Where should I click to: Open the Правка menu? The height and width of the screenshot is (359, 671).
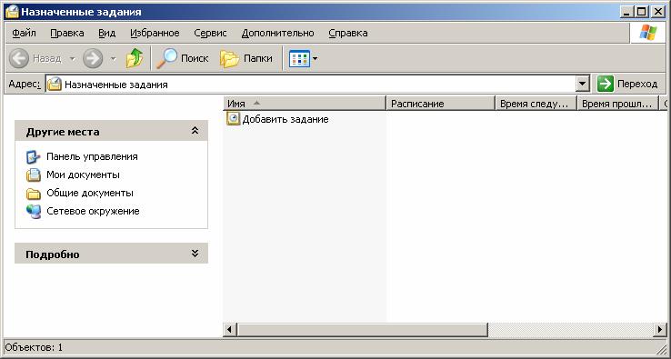point(66,33)
